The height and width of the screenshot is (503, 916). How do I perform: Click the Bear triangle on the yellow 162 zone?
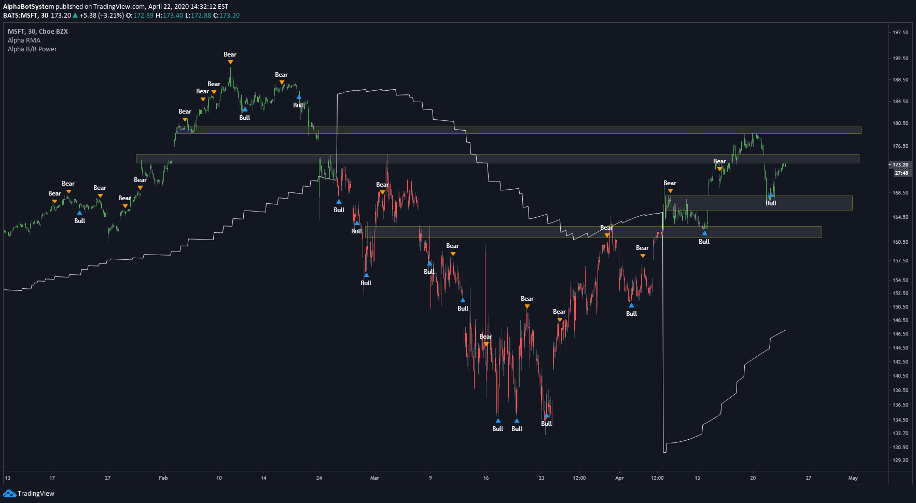(607, 235)
